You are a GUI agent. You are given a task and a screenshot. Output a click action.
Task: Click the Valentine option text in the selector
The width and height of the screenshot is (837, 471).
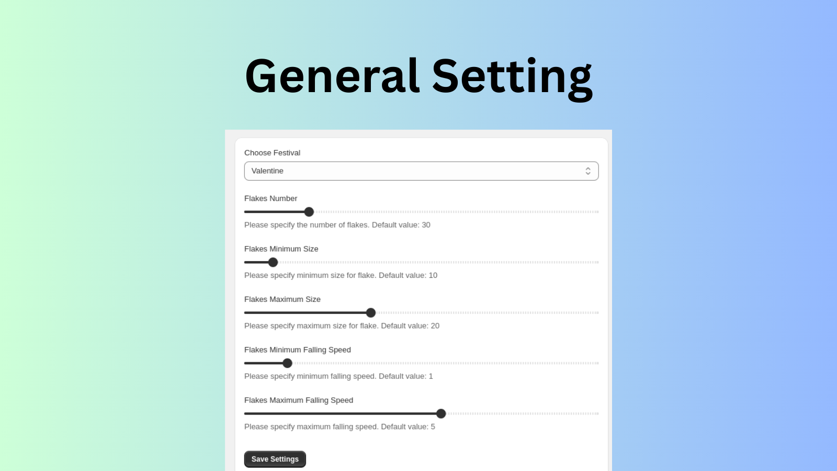point(268,171)
